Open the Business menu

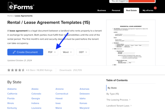102,10
